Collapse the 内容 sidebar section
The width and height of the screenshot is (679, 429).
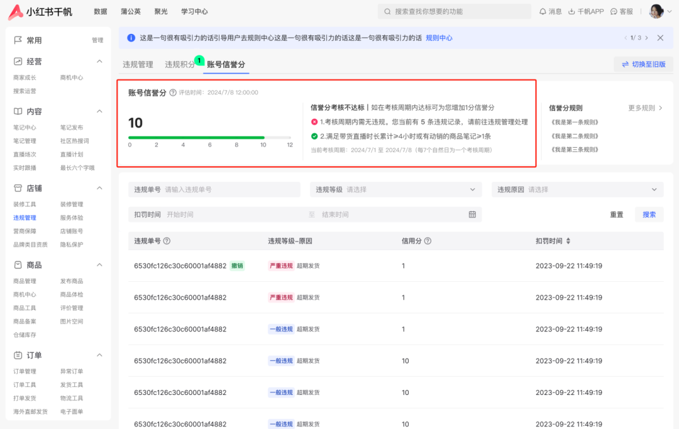99,111
